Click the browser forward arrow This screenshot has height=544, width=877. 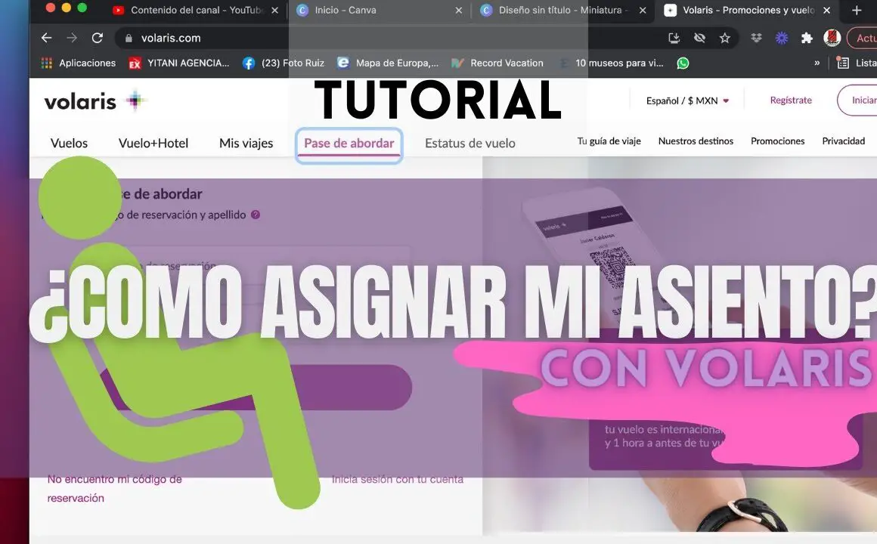pos(72,38)
